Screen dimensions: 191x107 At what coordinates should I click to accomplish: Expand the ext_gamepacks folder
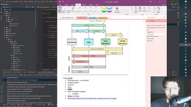[5, 34]
